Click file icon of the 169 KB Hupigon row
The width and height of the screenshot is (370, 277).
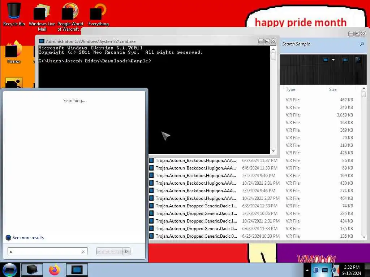click(x=151, y=176)
